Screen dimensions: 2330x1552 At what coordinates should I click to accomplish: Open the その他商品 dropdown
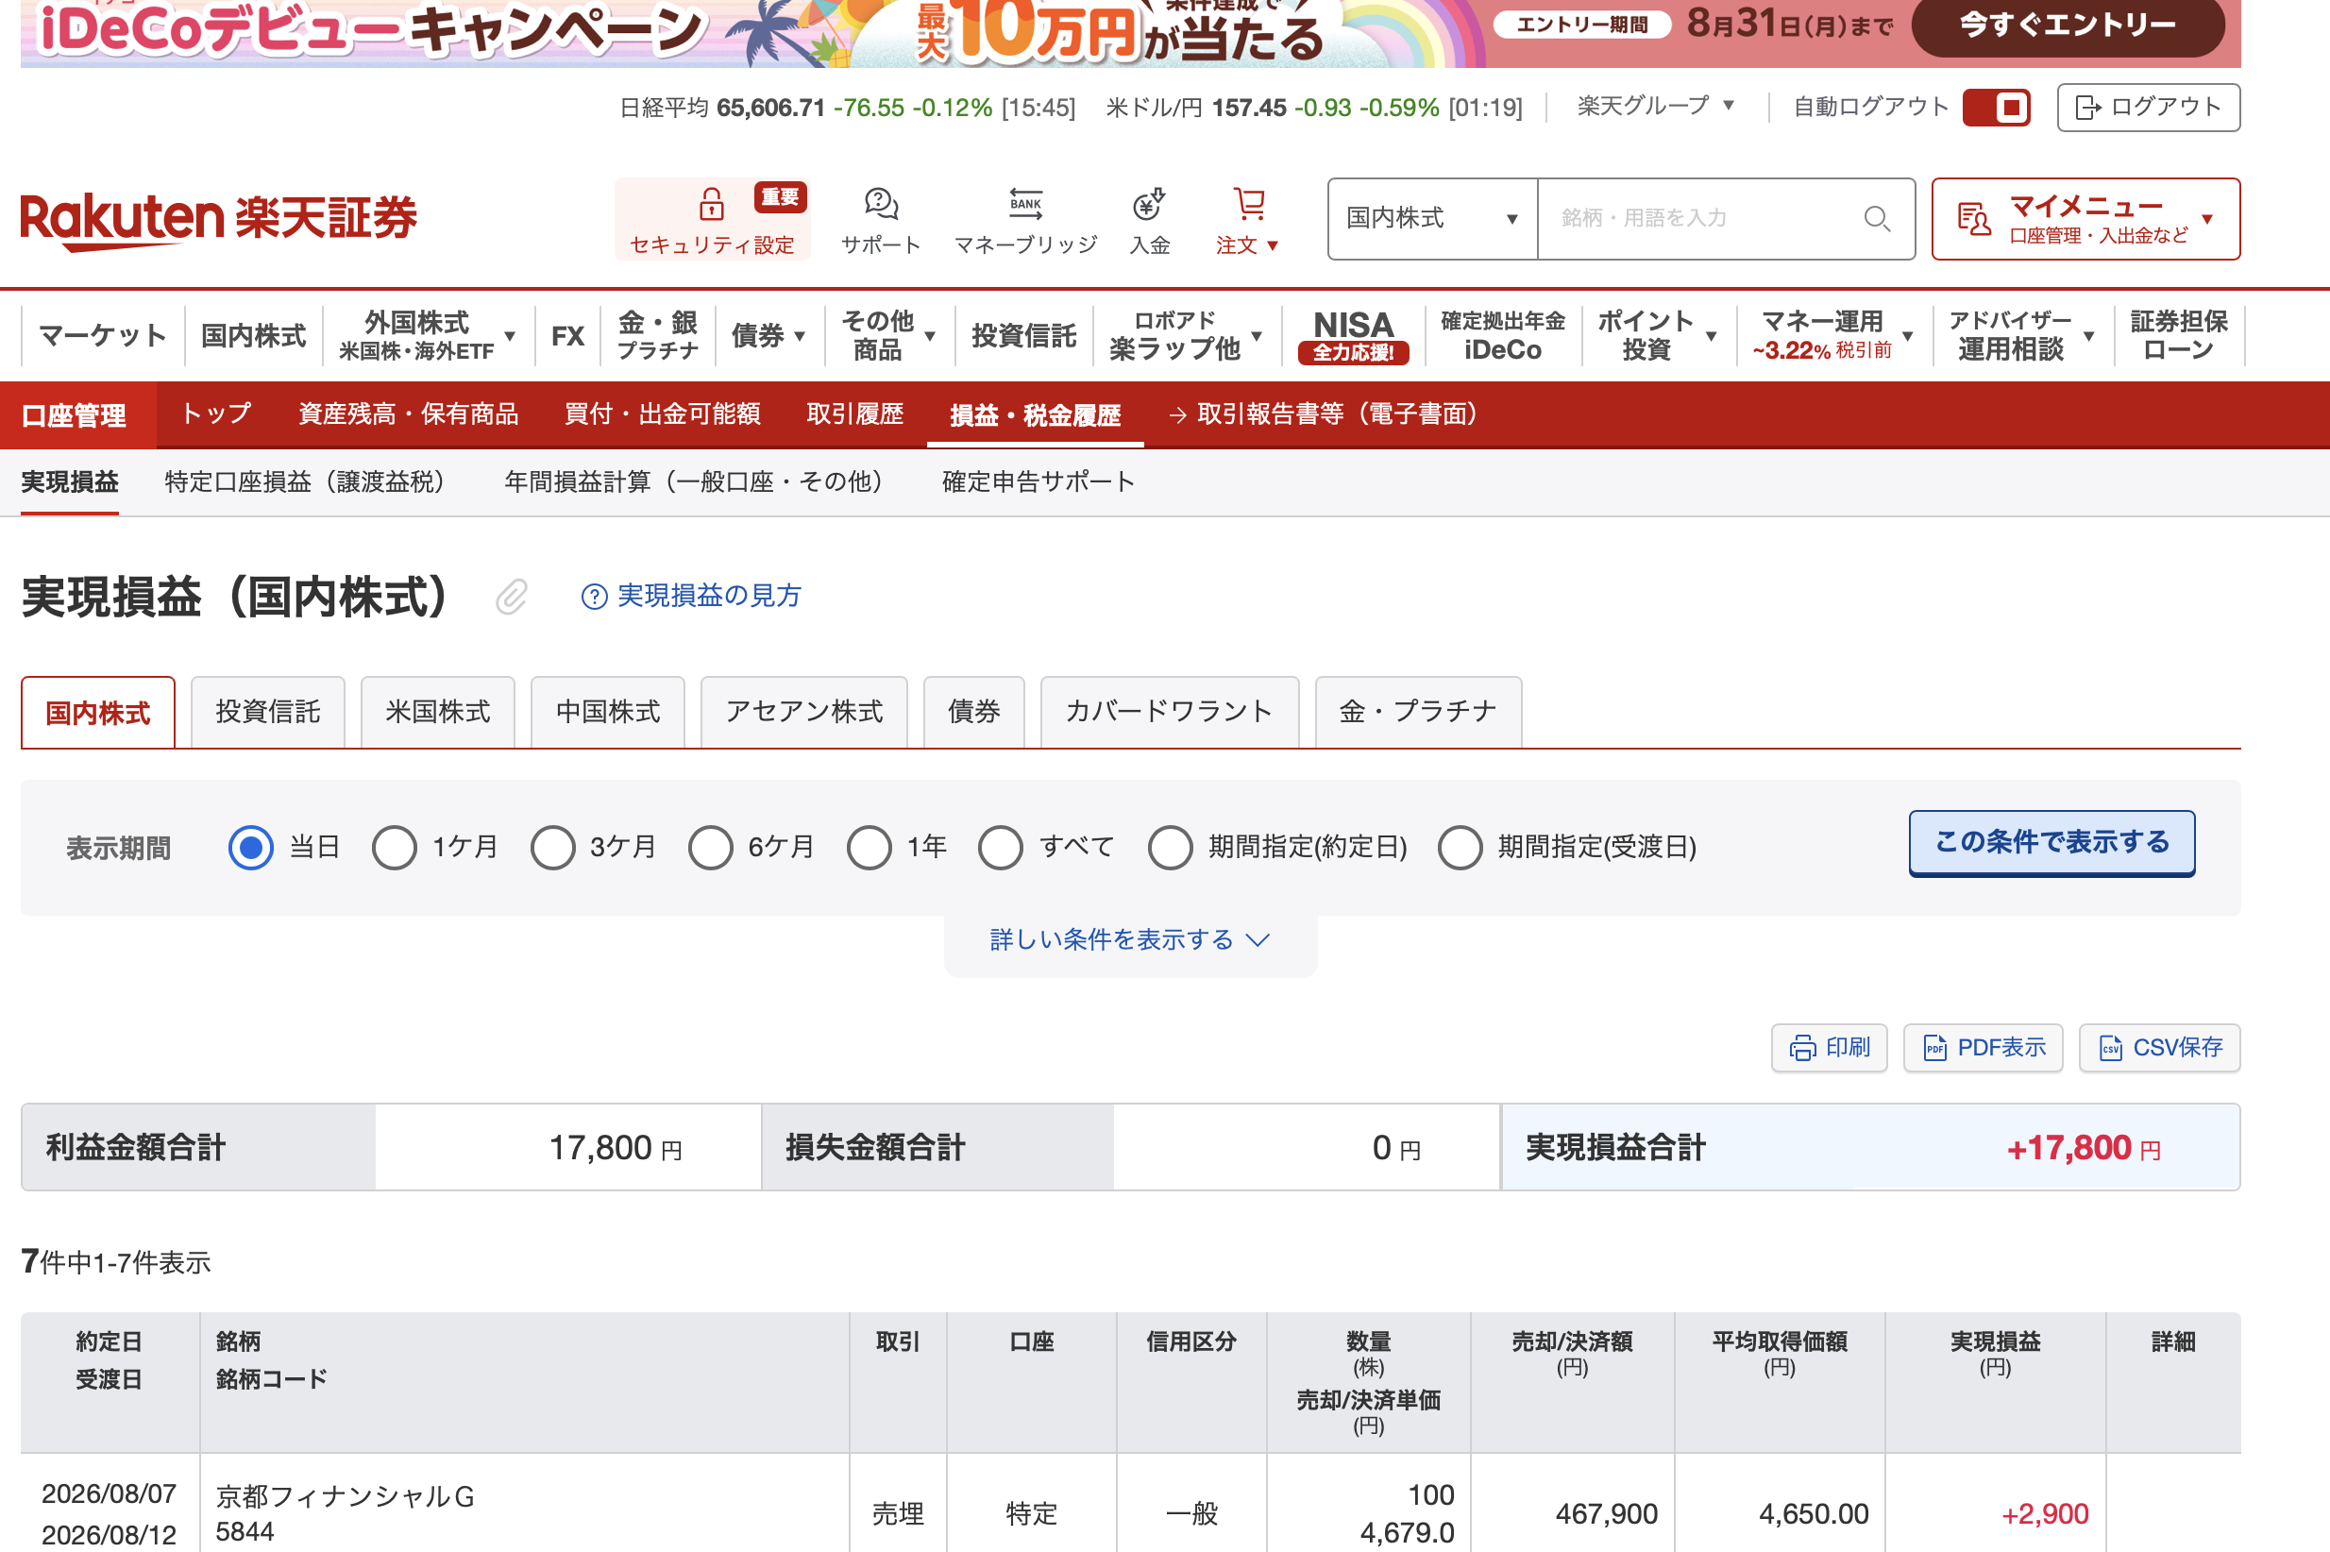tap(887, 335)
